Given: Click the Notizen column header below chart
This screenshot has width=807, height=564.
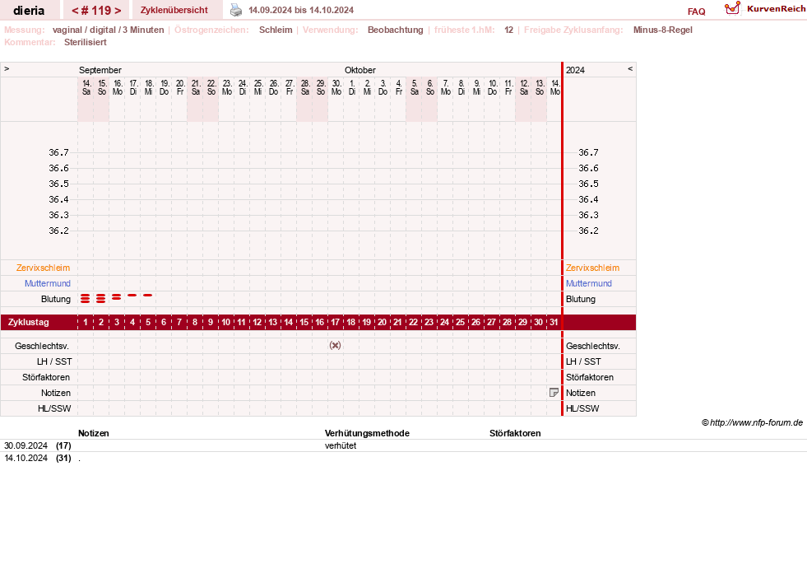Looking at the screenshot, I should point(93,433).
